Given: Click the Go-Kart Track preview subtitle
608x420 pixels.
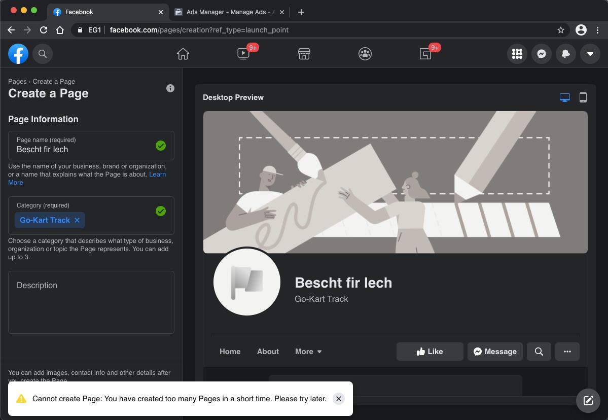Looking at the screenshot, I should pyautogui.click(x=321, y=299).
